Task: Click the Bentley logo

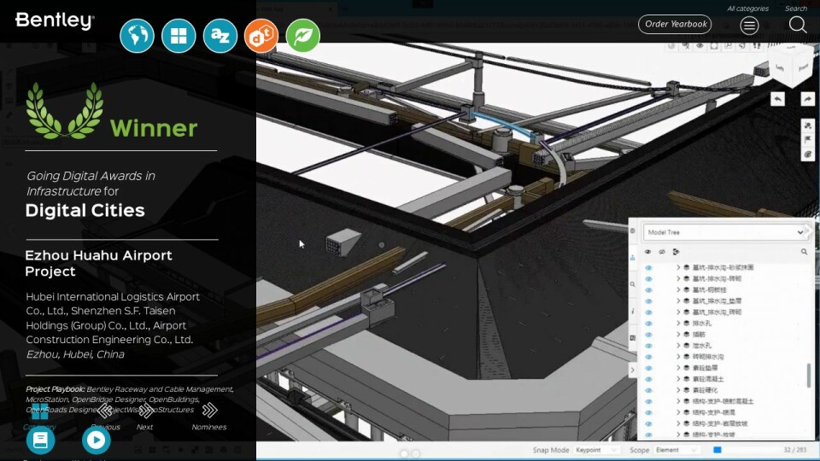Action: (x=55, y=20)
